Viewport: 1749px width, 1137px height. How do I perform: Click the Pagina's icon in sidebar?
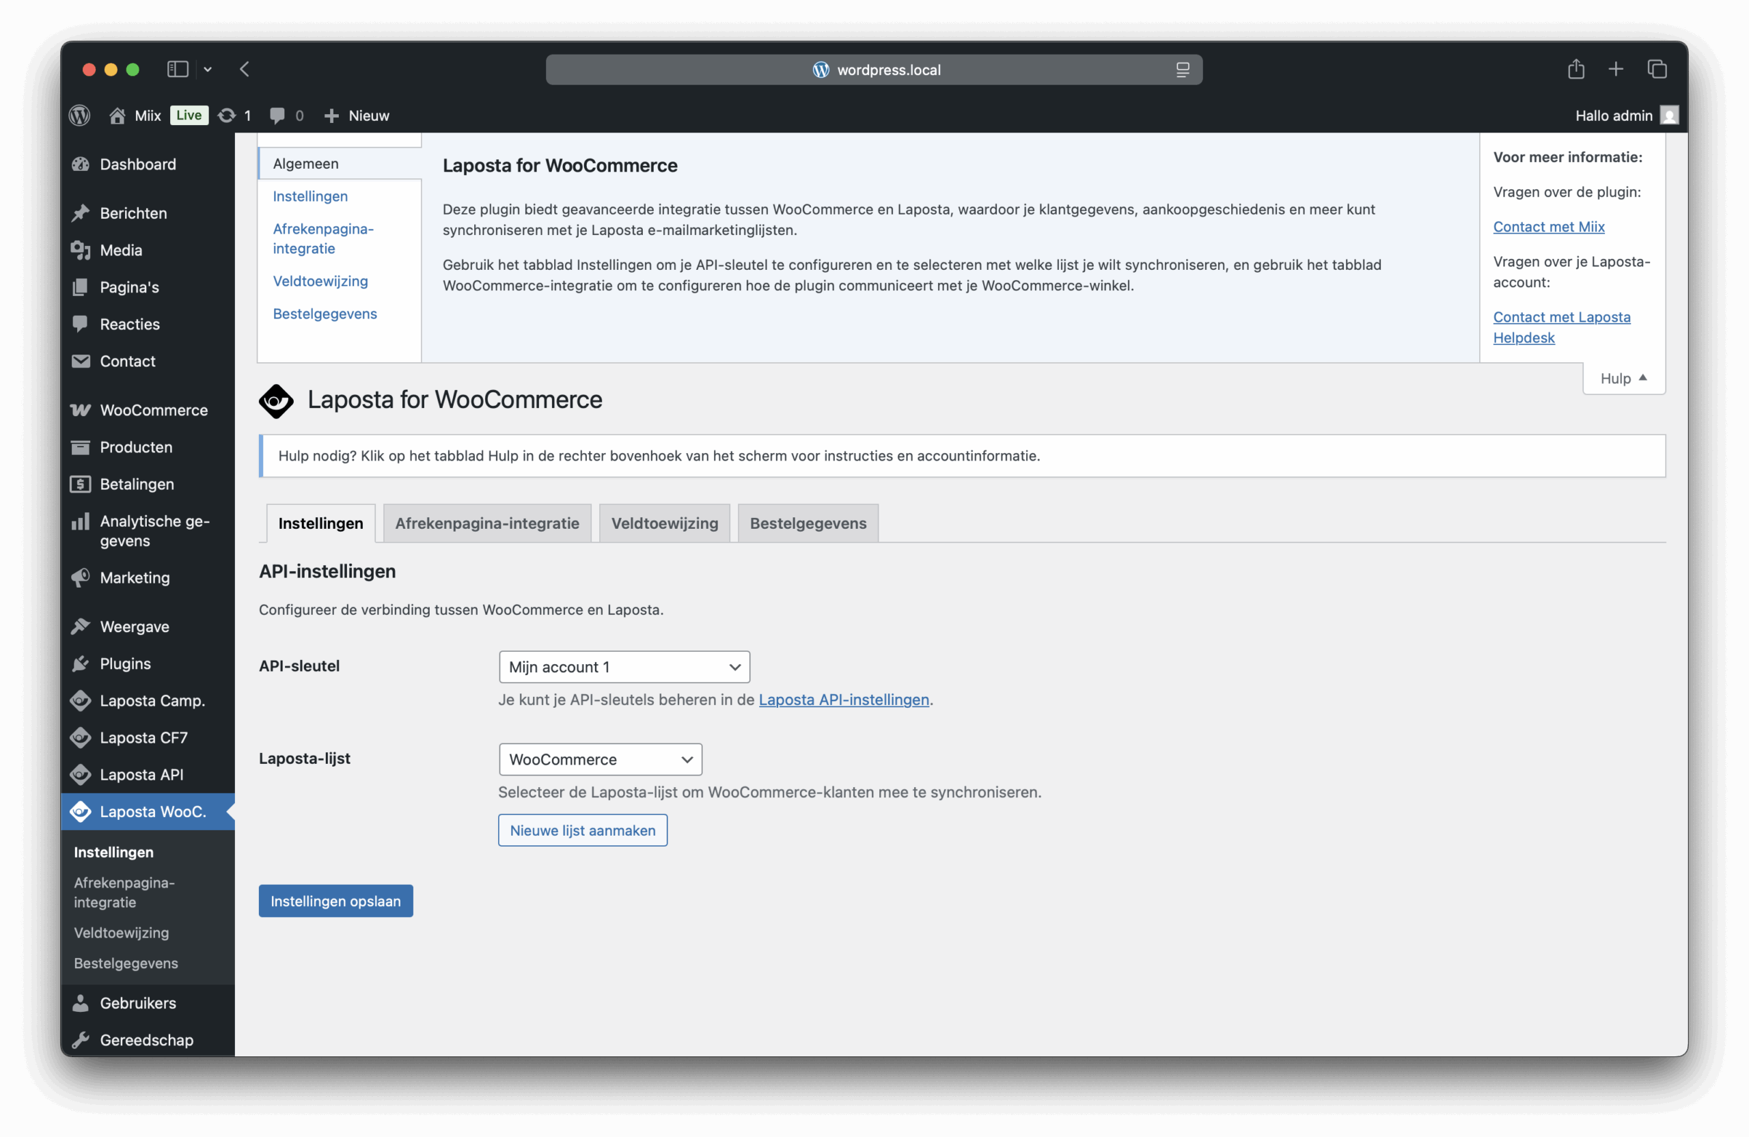click(x=81, y=286)
